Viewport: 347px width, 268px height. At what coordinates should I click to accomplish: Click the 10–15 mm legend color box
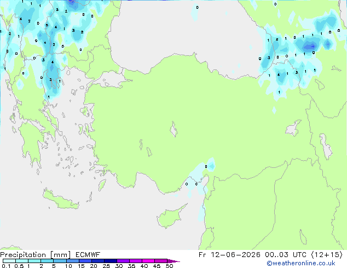click(73, 261)
